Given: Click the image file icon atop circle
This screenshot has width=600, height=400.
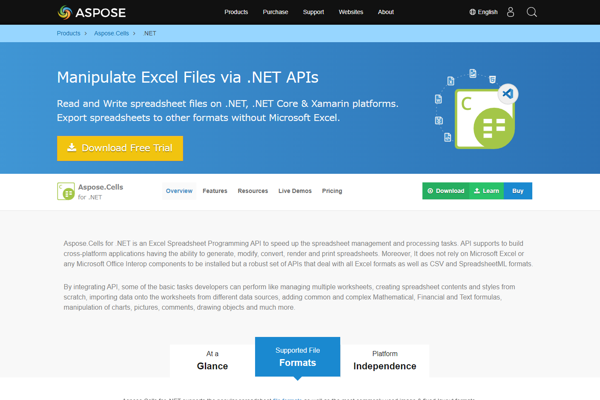Looking at the screenshot, I should 473,73.
